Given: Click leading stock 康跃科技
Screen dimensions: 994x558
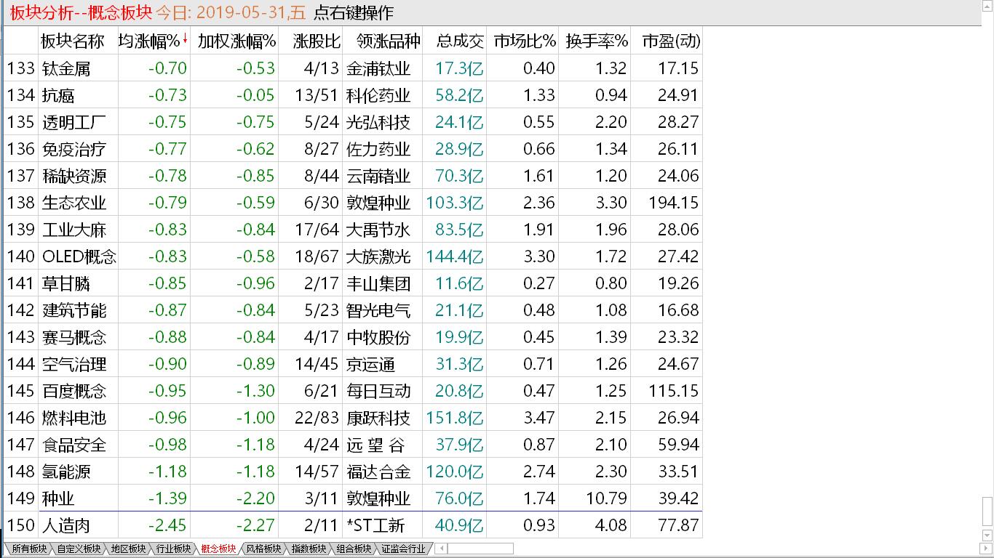Looking at the screenshot, I should pyautogui.click(x=378, y=418).
